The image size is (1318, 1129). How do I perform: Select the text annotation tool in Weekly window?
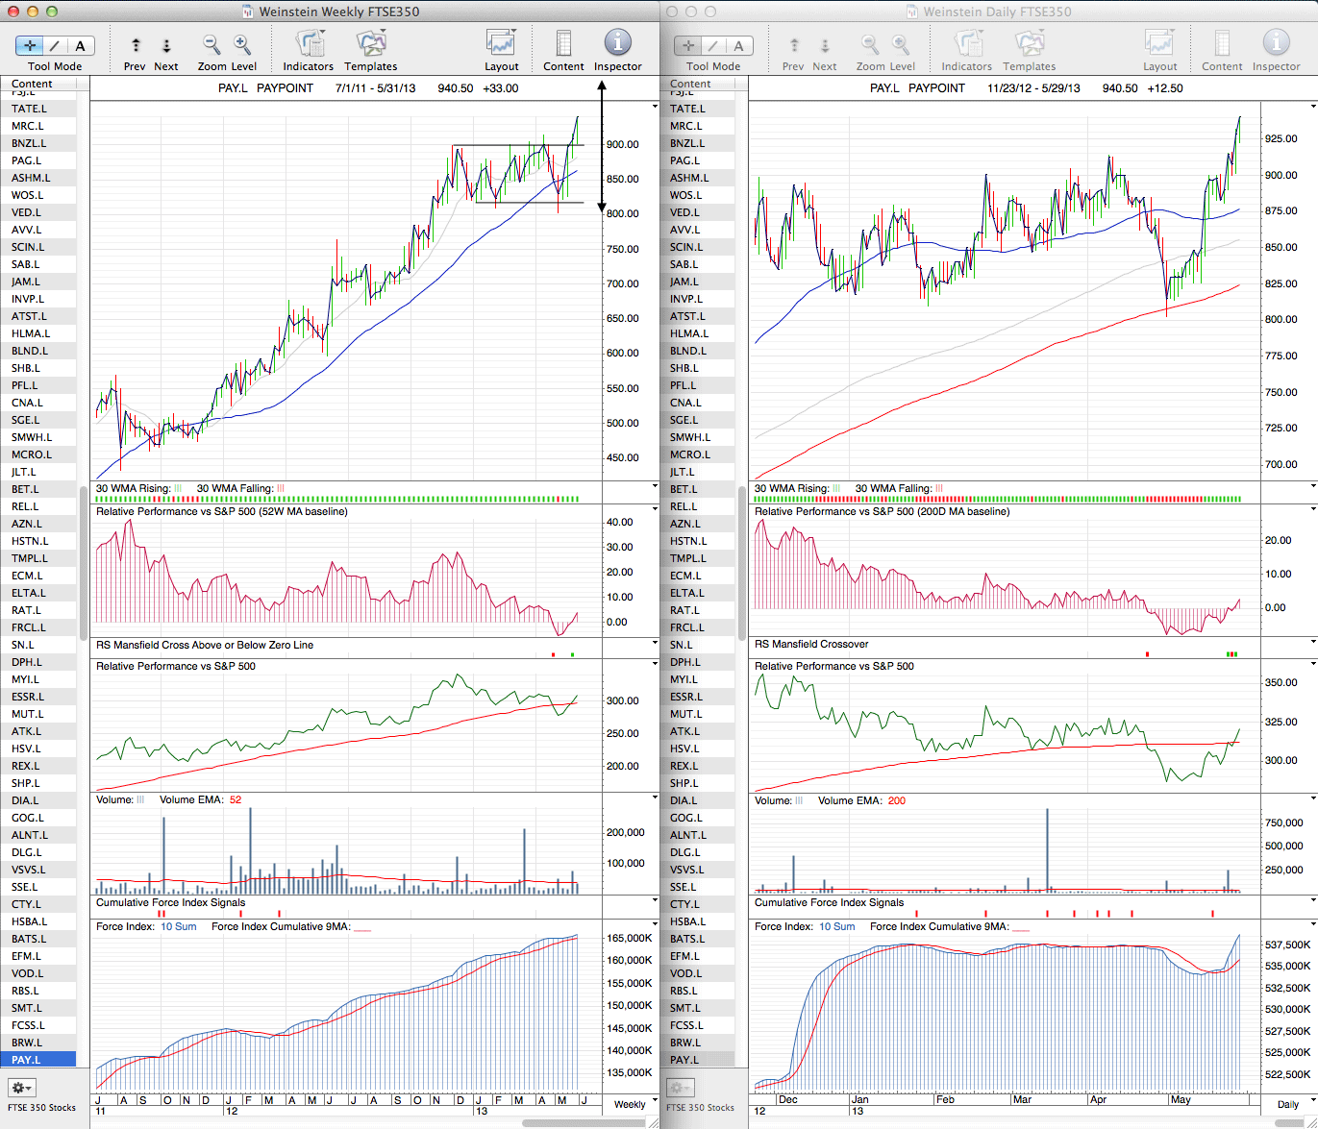(x=80, y=46)
